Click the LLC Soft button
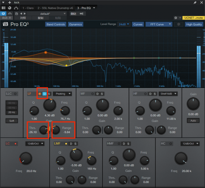 12,121
